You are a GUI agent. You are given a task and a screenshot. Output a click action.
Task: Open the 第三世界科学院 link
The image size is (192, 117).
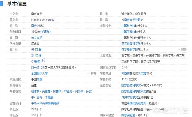[x=131, y=44]
